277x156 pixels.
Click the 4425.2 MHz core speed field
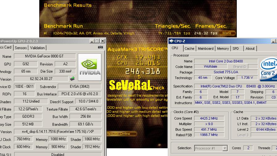click(209, 118)
